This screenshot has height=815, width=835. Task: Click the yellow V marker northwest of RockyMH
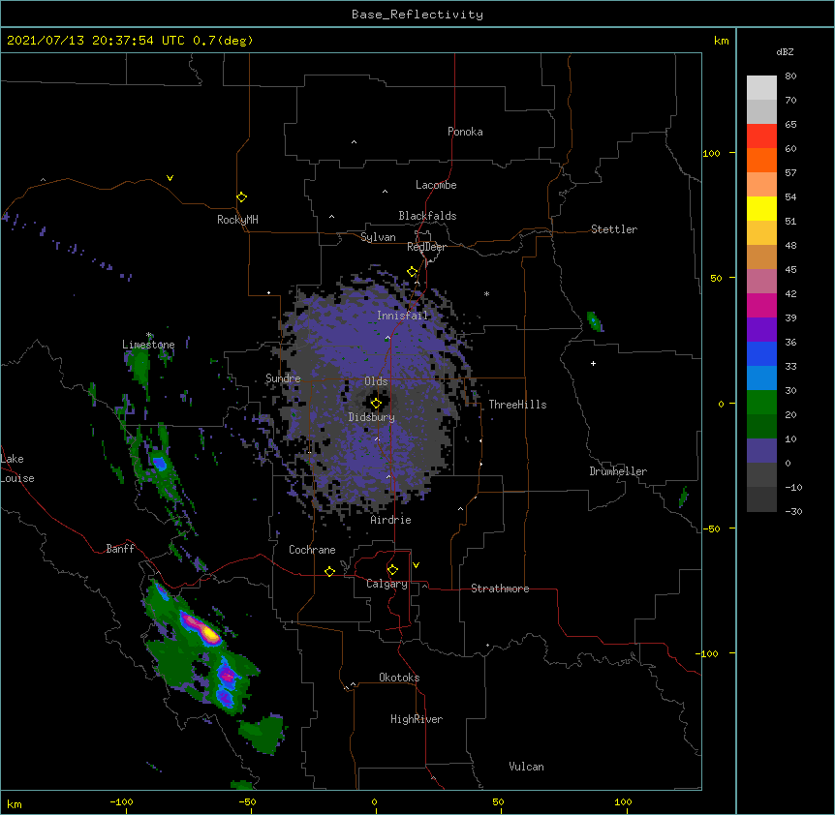point(170,178)
